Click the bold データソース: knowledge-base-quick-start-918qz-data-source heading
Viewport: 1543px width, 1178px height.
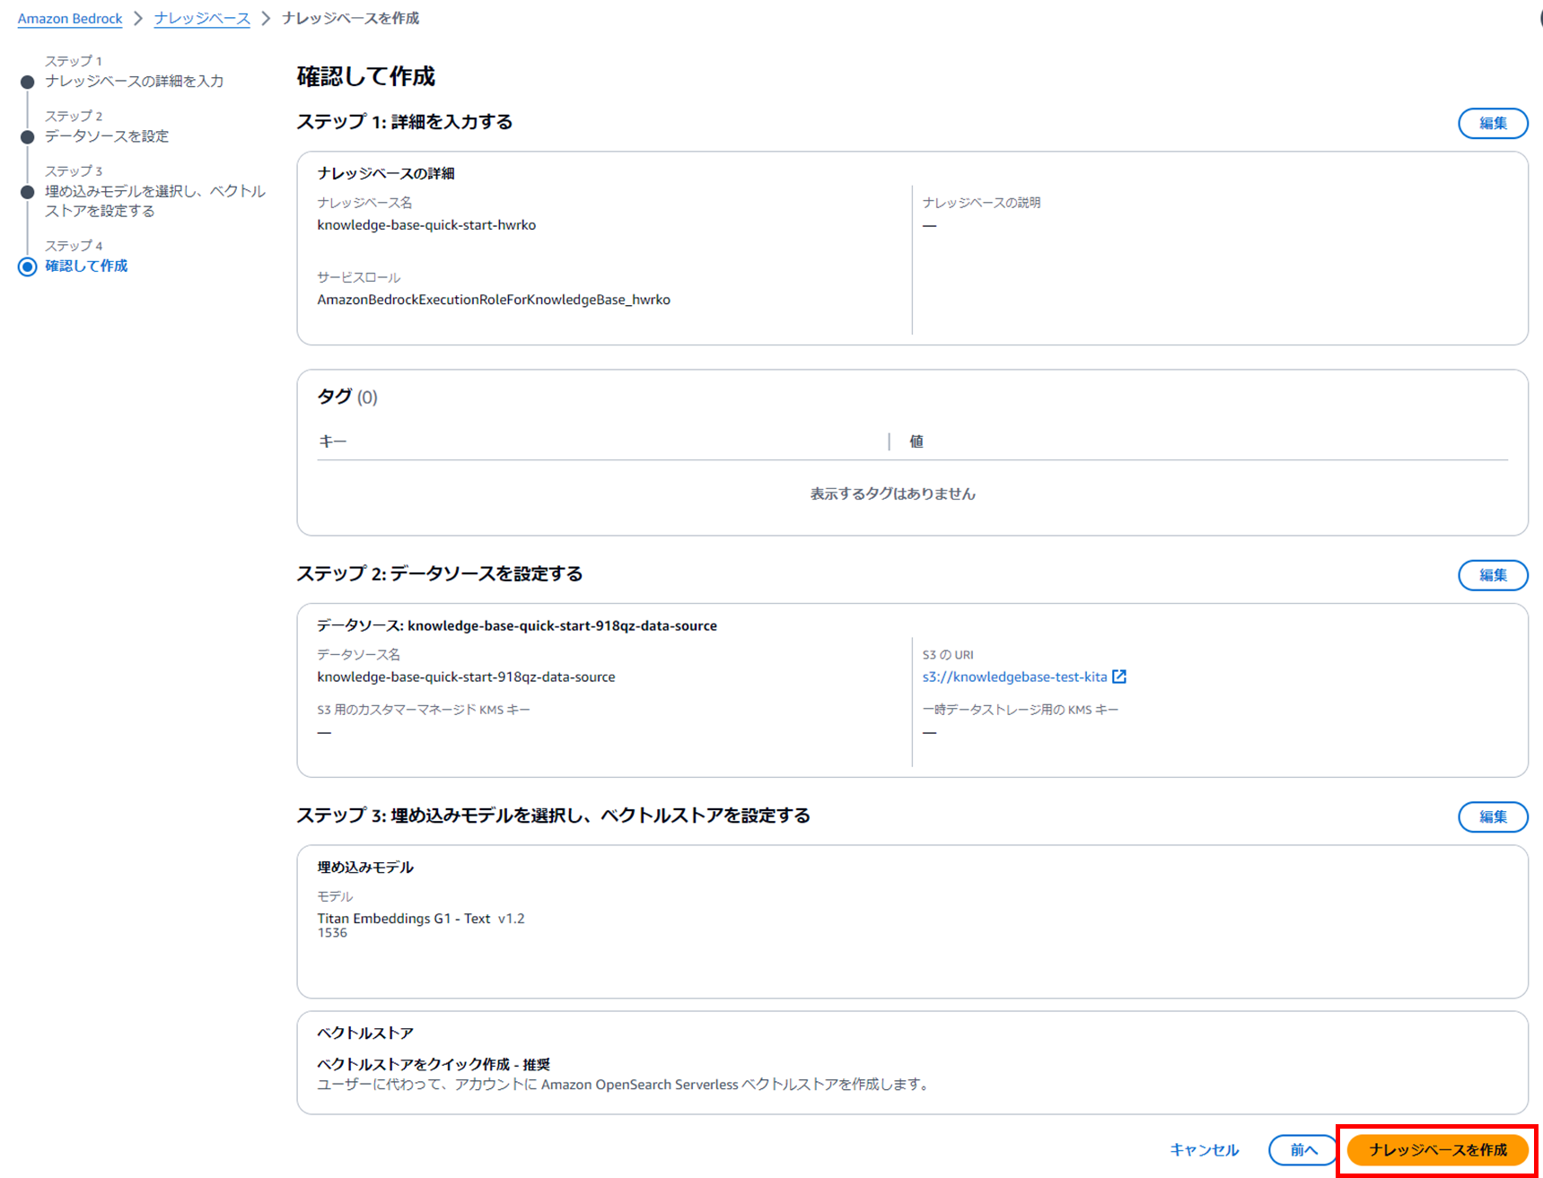tap(517, 625)
